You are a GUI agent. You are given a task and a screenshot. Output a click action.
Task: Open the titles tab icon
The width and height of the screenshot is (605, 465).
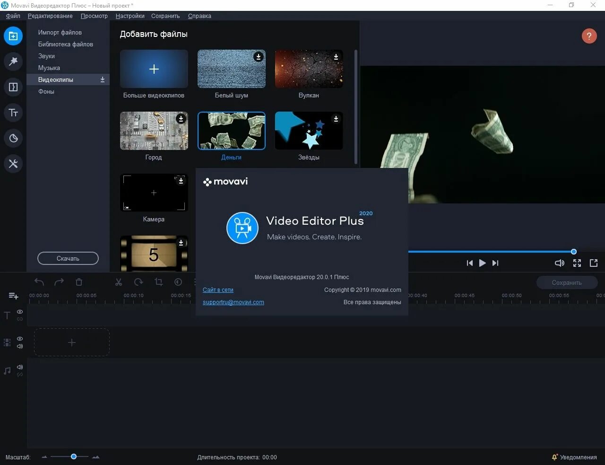[x=13, y=113]
